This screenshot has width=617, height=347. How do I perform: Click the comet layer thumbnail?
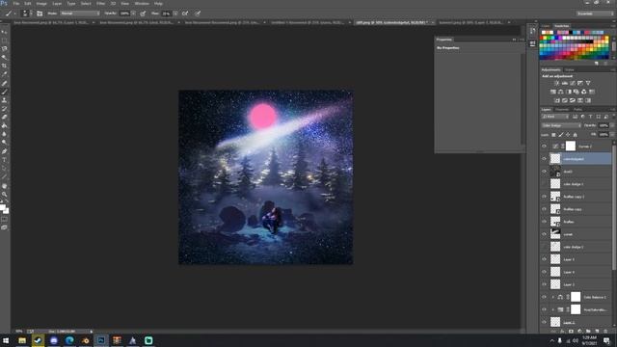point(555,234)
